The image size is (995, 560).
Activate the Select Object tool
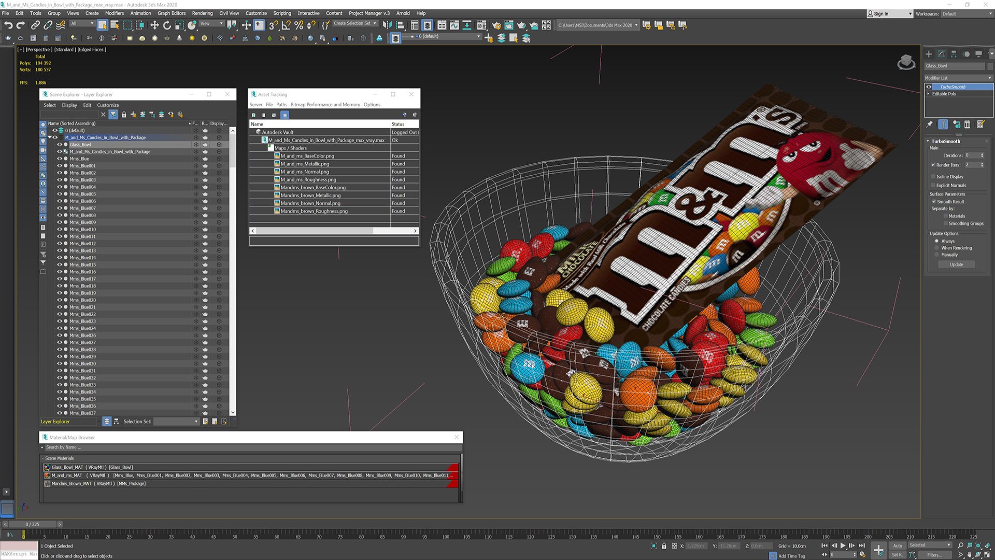click(103, 25)
